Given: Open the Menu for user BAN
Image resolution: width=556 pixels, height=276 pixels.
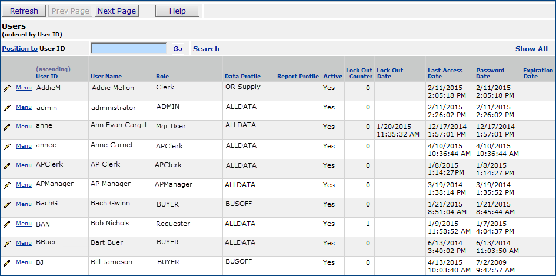Looking at the screenshot, I should 24,224.
